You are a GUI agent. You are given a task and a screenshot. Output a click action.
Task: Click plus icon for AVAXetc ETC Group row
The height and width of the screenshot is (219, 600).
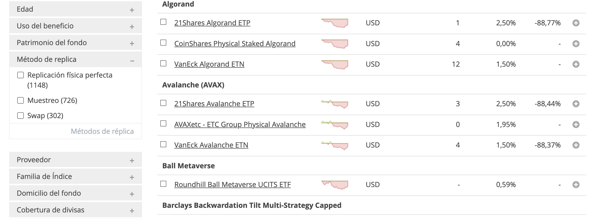tap(576, 125)
